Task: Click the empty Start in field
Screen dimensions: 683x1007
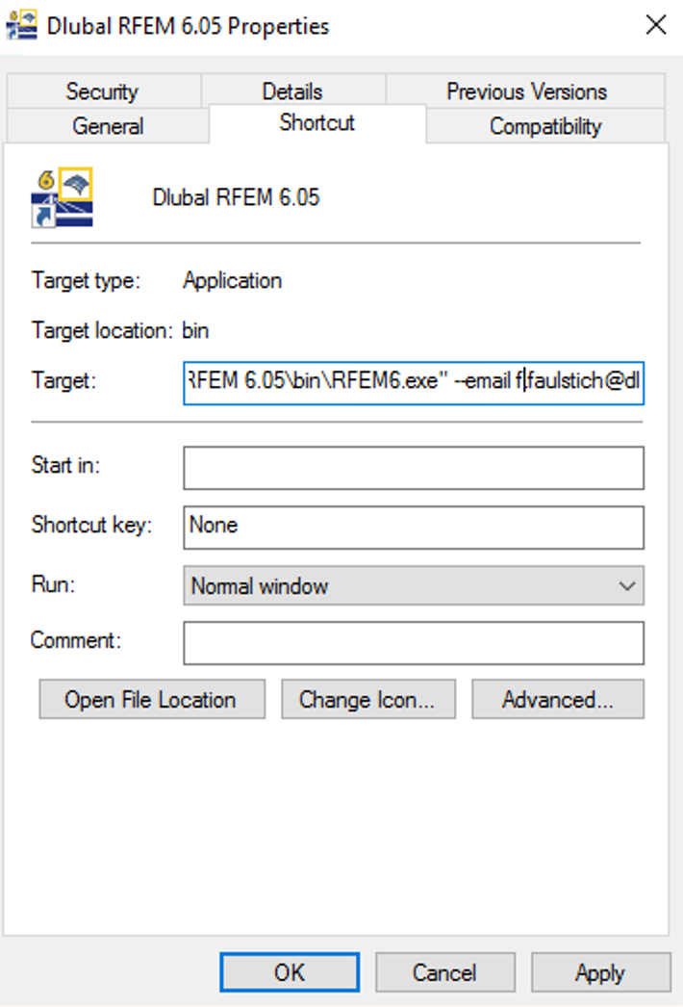Action: pos(414,468)
